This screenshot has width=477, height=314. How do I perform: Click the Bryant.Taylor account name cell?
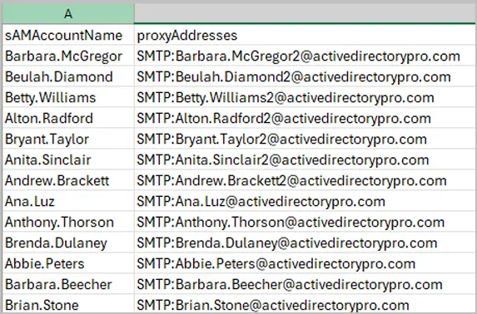pyautogui.click(x=68, y=138)
